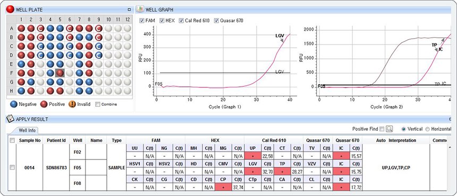
Task: Select well F8 in the plate
Action: pyautogui.click(x=89, y=73)
